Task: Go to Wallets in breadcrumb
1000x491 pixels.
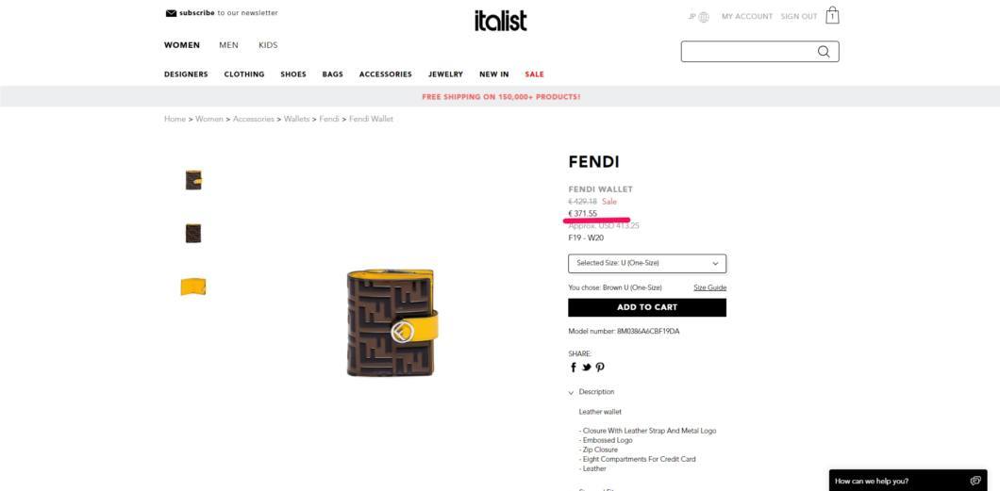Action: click(x=296, y=119)
